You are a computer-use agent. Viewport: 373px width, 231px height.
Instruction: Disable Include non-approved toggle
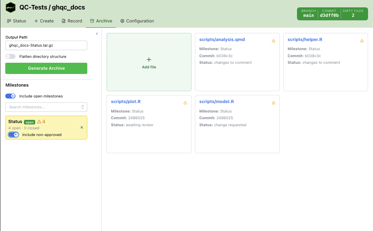tap(13, 135)
